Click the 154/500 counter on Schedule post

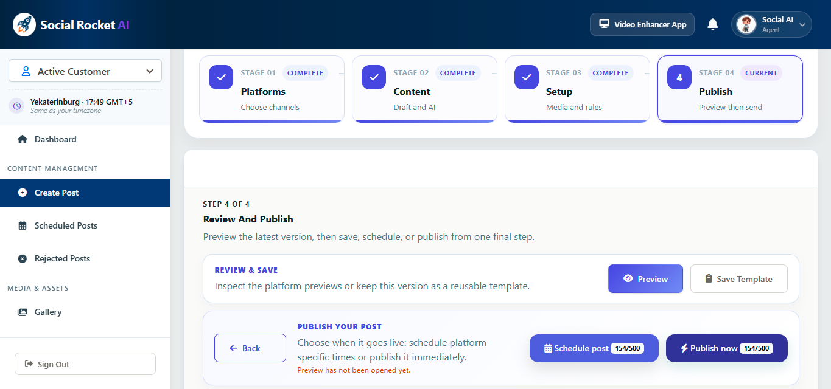[627, 348]
